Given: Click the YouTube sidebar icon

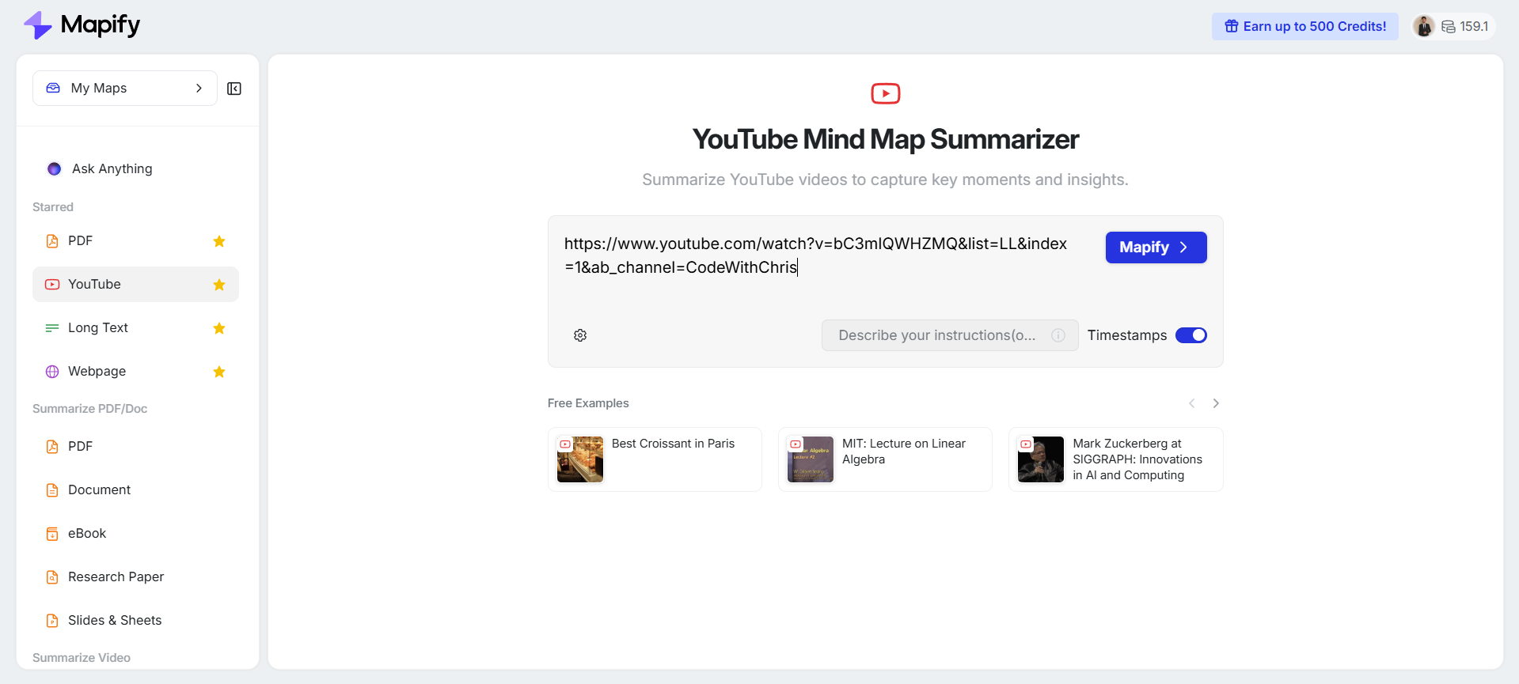Looking at the screenshot, I should coord(52,284).
